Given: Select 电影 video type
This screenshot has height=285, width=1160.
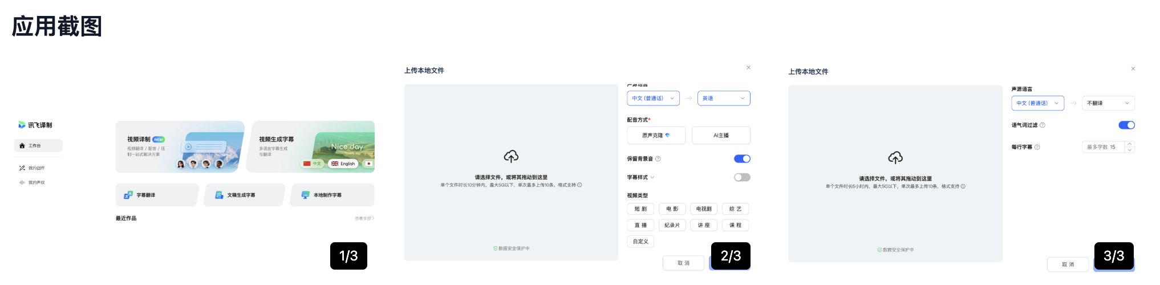Looking at the screenshot, I should (672, 209).
